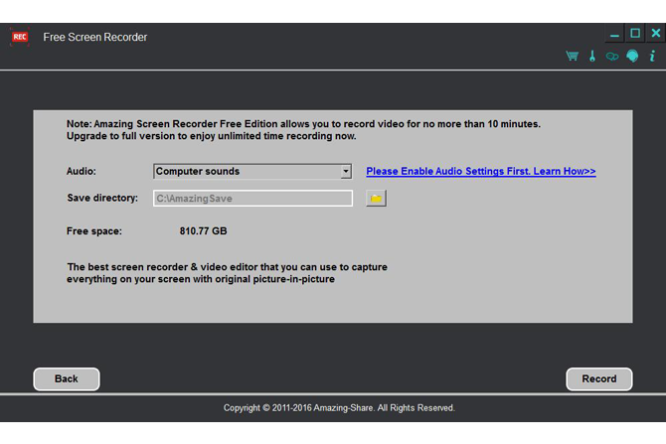Click the Free space: label
Image resolution: width=666 pixels, height=444 pixels.
(x=94, y=231)
